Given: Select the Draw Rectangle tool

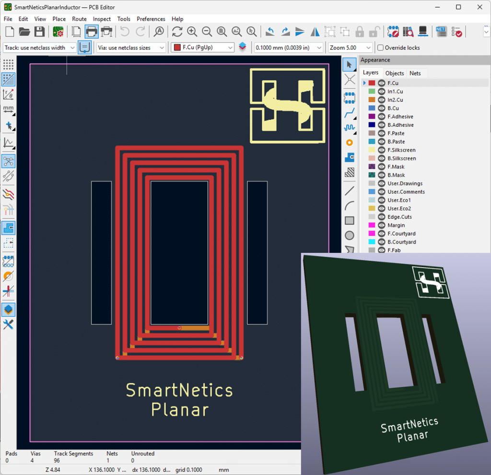Looking at the screenshot, I should click(349, 220).
